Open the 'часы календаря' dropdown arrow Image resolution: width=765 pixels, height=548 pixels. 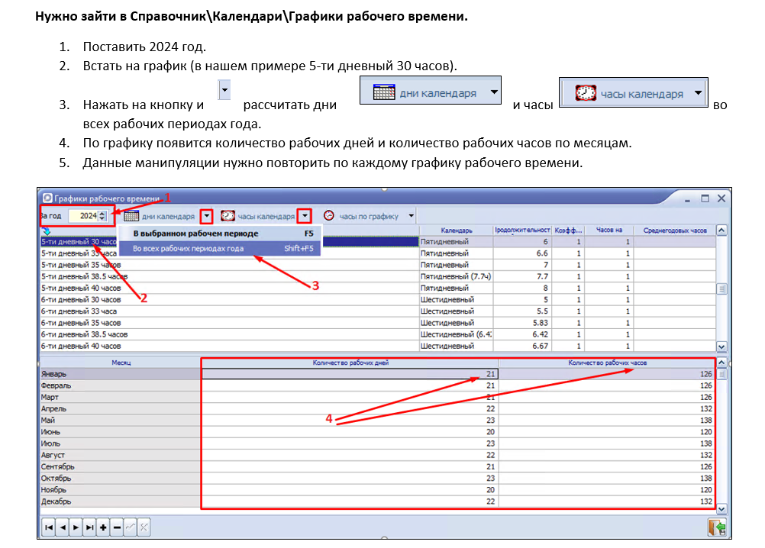pos(305,216)
